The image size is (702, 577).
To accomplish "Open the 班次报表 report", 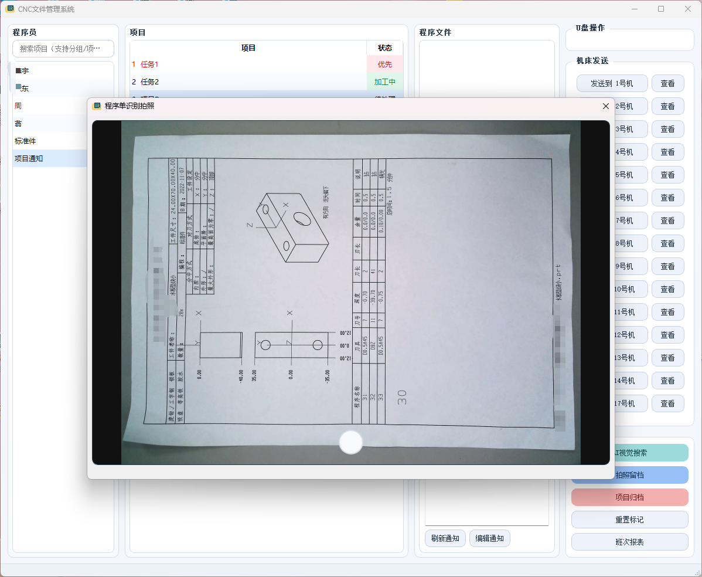I will pyautogui.click(x=629, y=542).
